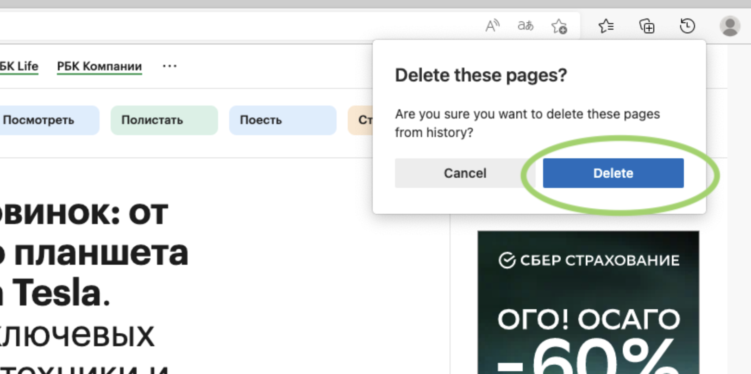Confirm with the blue Delete button

(x=613, y=173)
